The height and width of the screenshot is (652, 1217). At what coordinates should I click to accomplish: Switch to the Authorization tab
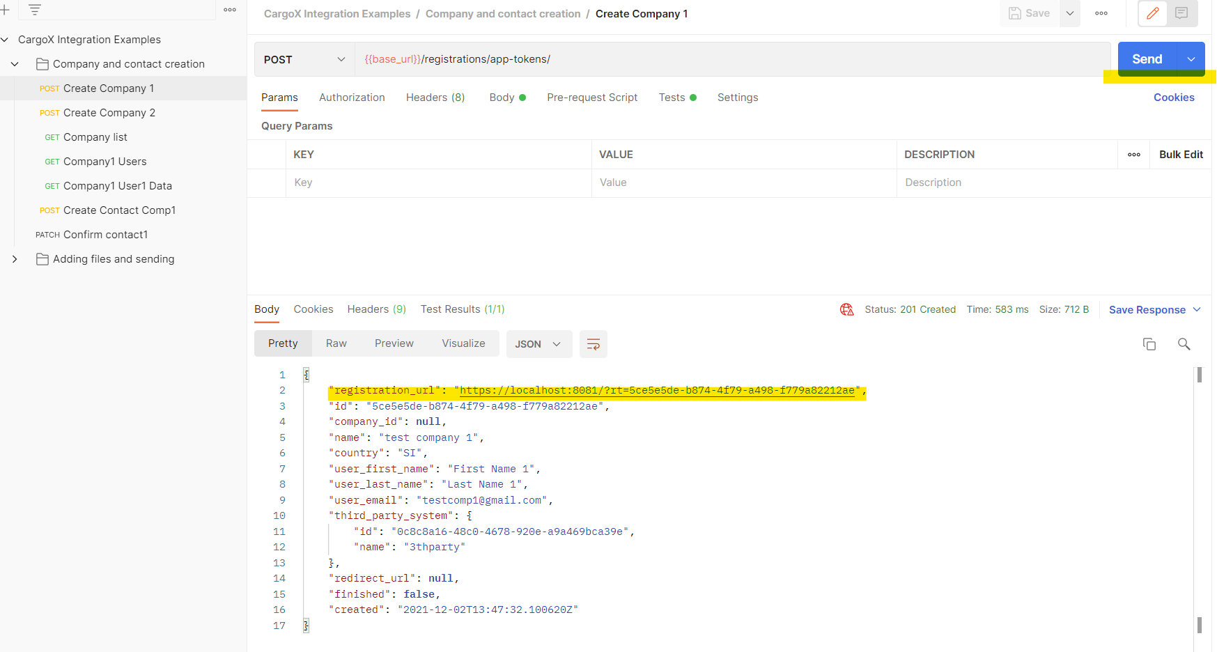point(352,98)
